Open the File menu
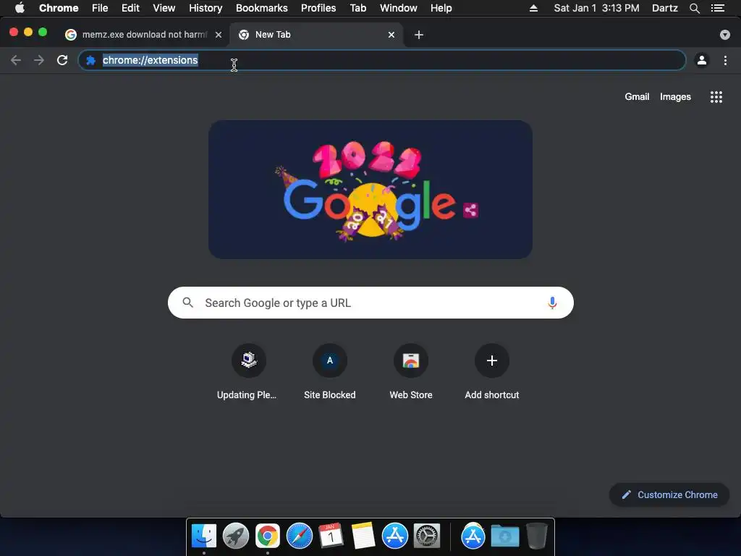Viewport: 741px width, 556px height. pyautogui.click(x=100, y=8)
